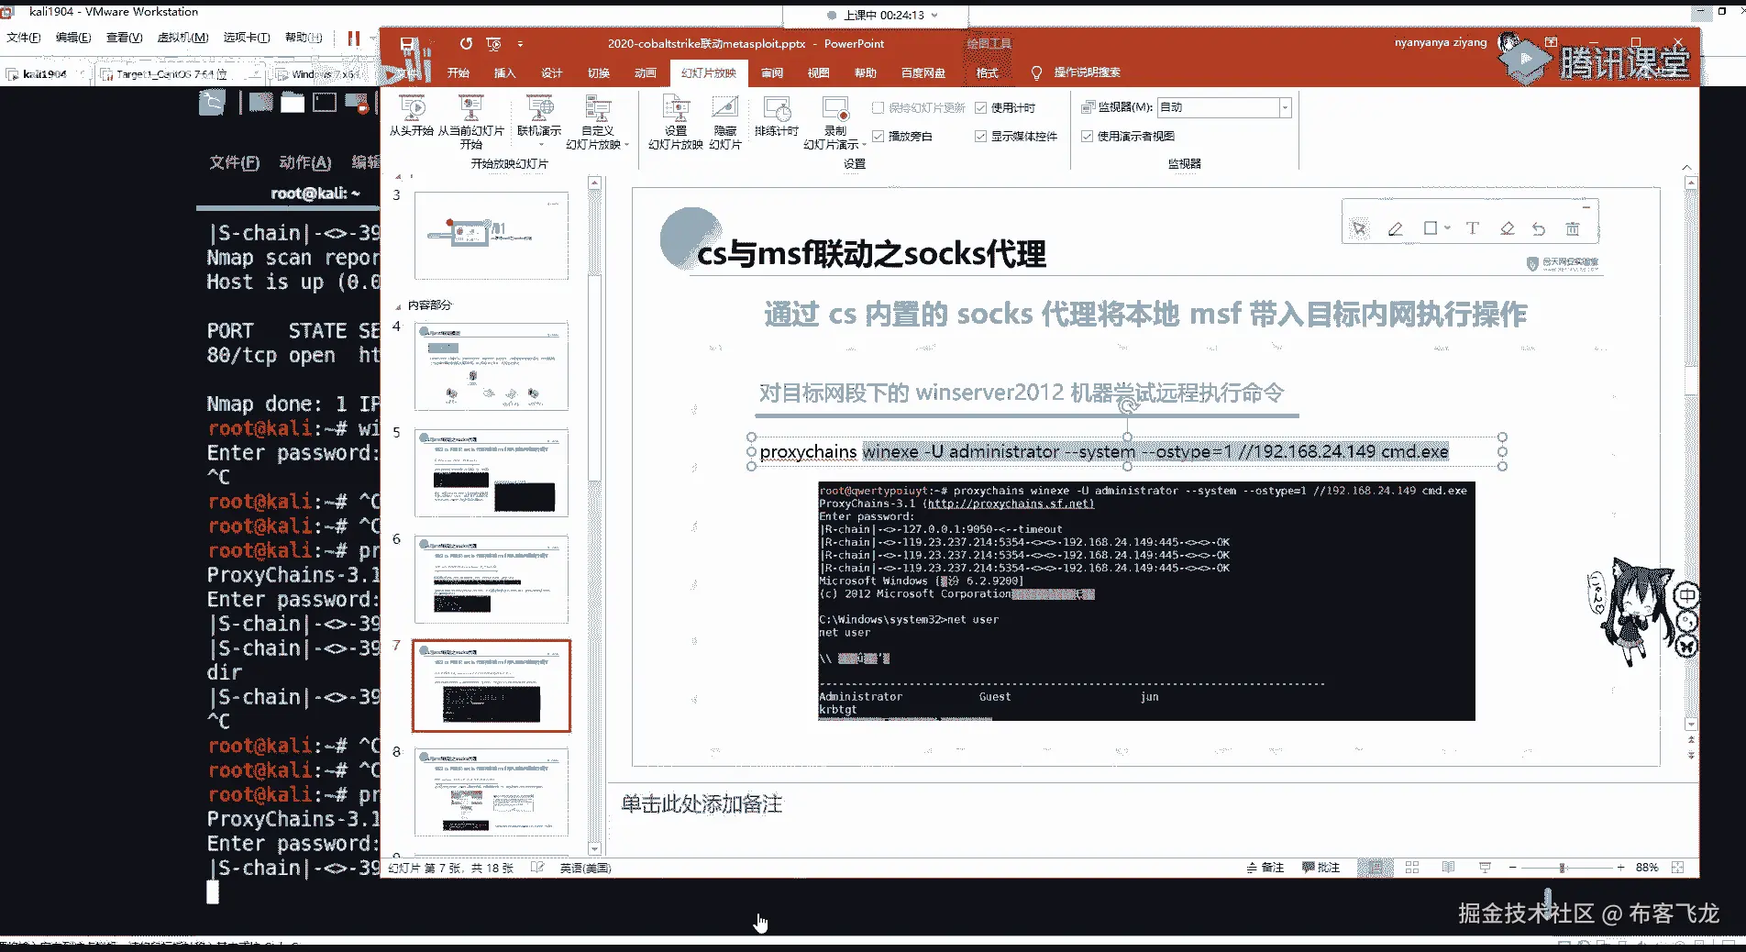
Task: Switch to Slide Sorter view in status bar
Action: [x=1412, y=868]
